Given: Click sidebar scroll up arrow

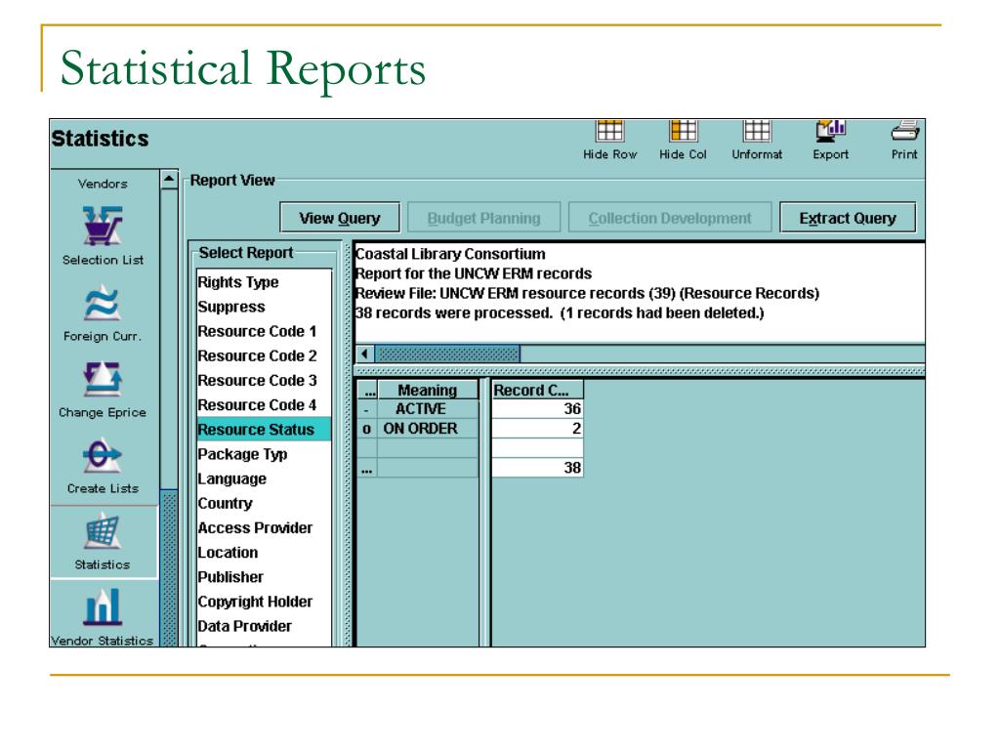Looking at the screenshot, I should tap(168, 180).
